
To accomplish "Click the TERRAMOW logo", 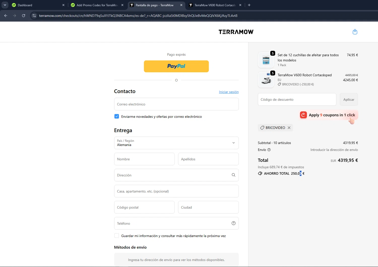I will pyautogui.click(x=236, y=32).
